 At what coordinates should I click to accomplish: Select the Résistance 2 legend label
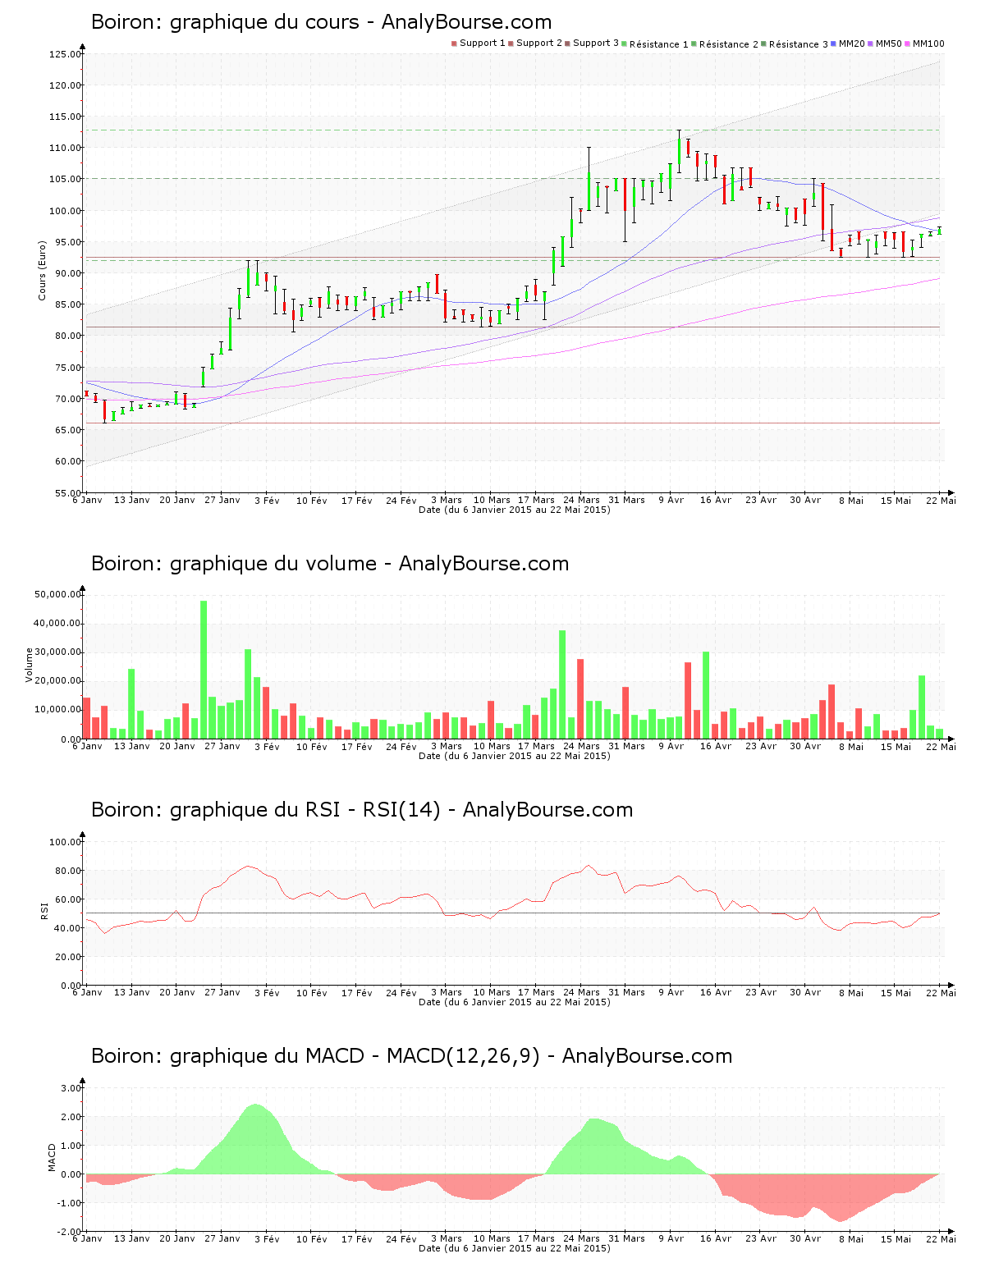(x=729, y=44)
